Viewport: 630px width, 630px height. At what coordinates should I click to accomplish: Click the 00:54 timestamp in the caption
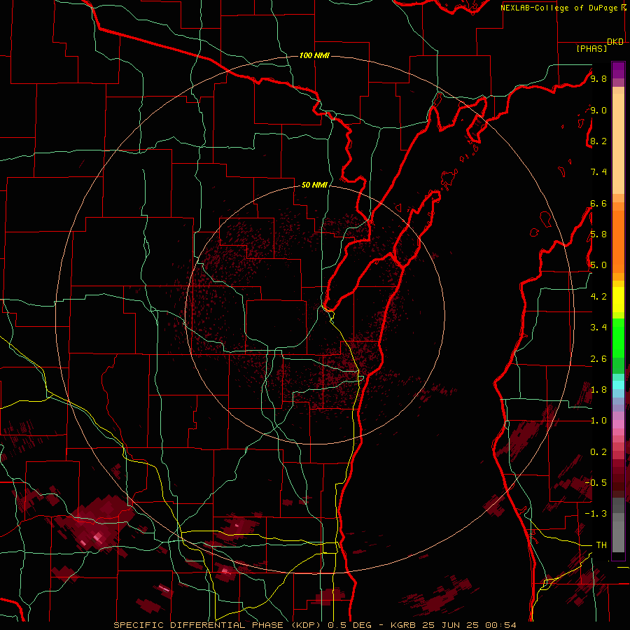point(500,625)
